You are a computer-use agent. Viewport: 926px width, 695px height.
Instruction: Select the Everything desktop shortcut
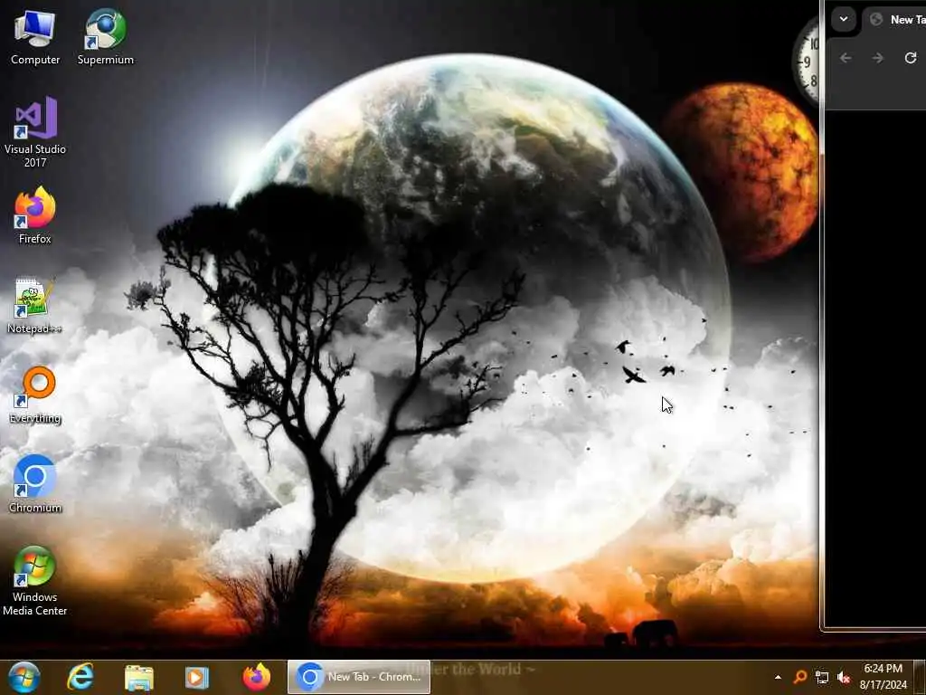point(35,395)
